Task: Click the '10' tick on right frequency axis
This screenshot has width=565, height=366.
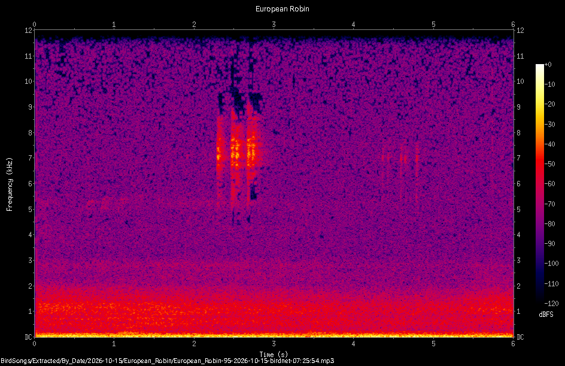Action: 520,81
